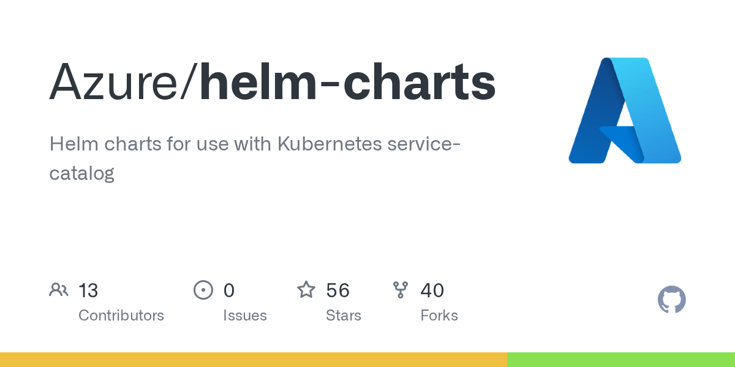Click the 56 stars count

pos(338,291)
